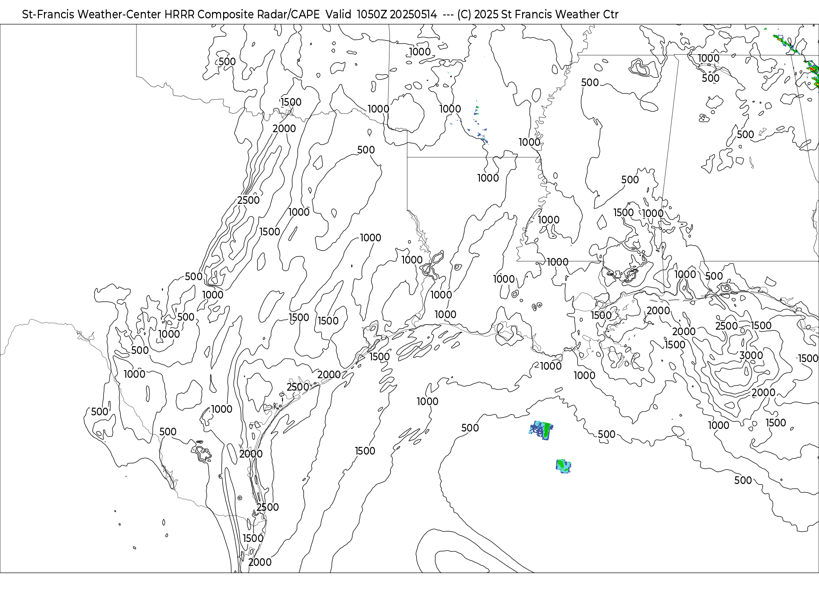Click 'HRRR Composite Radar/CAPE' in the title

click(x=242, y=14)
